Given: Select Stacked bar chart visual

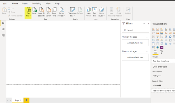Looking at the screenshot, I should 153,29.
